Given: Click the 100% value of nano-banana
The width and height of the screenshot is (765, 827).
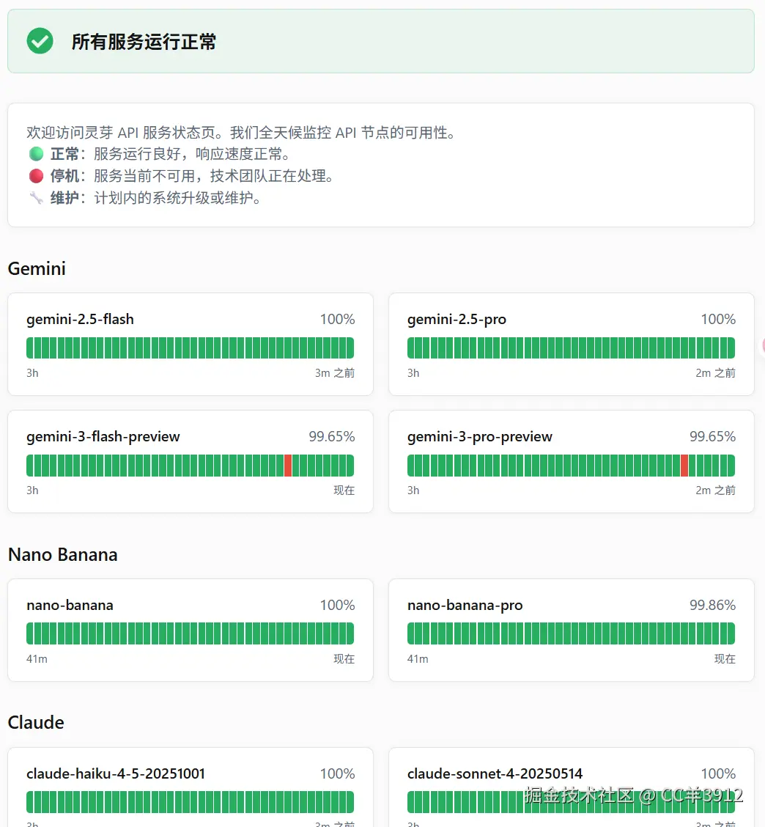Looking at the screenshot, I should (x=337, y=605).
